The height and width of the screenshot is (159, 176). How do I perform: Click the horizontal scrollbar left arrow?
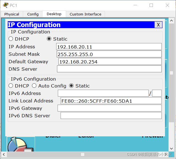(x=4, y=154)
